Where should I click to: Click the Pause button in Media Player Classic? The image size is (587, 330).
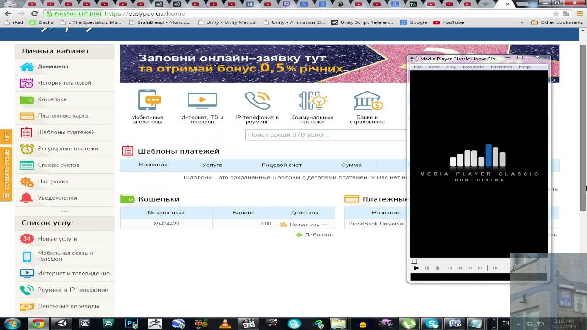click(x=427, y=268)
